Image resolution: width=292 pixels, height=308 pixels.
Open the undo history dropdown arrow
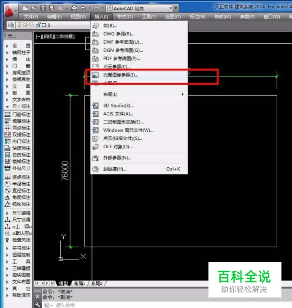pyautogui.click(x=89, y=8)
